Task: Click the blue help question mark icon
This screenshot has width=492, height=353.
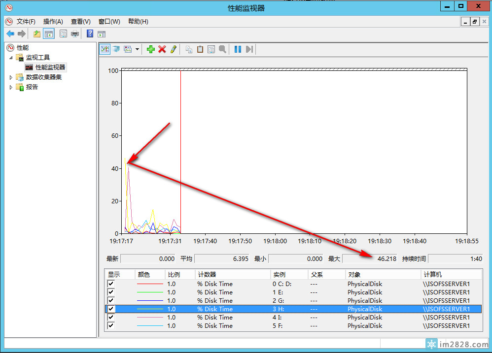Action: pyautogui.click(x=90, y=33)
